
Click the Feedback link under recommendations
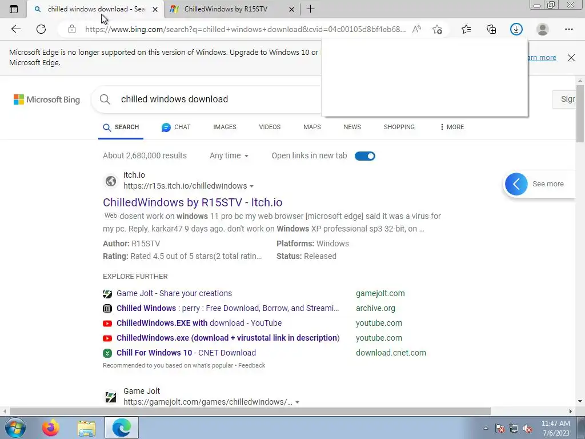click(x=252, y=365)
